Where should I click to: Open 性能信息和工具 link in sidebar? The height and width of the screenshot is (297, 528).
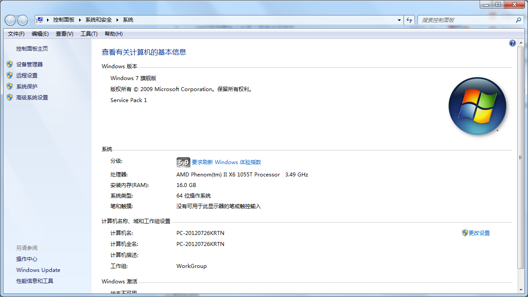point(35,281)
